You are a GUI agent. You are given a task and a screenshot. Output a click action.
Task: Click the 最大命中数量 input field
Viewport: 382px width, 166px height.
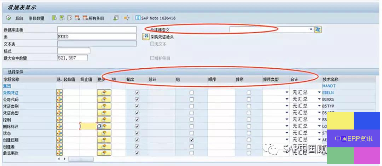coord(72,58)
